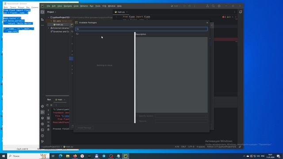283x159 pixels.
Task: Open File Explorer from the taskbar
Action: (68, 156)
